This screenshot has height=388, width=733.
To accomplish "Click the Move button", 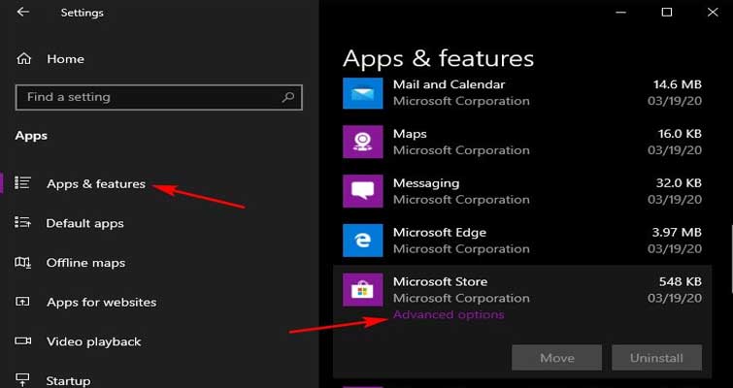I will (556, 358).
